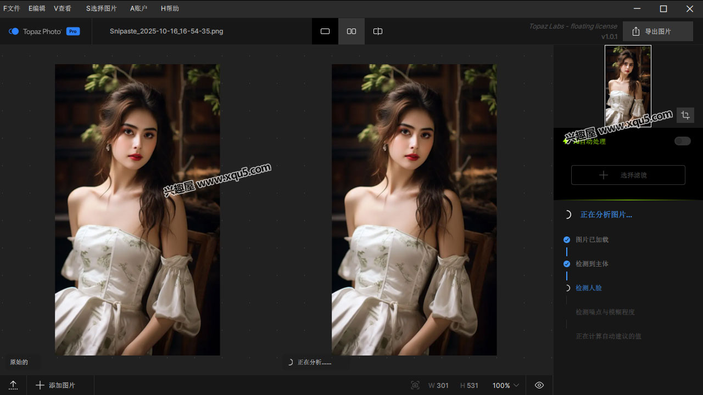
Task: Click the 选择滤镜 add filter button
Action: click(628, 175)
